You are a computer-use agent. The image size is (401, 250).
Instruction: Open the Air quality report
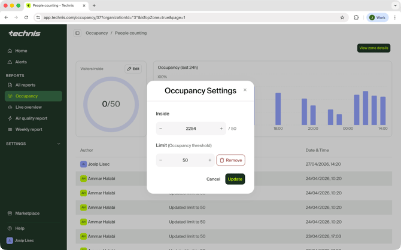(x=34, y=118)
